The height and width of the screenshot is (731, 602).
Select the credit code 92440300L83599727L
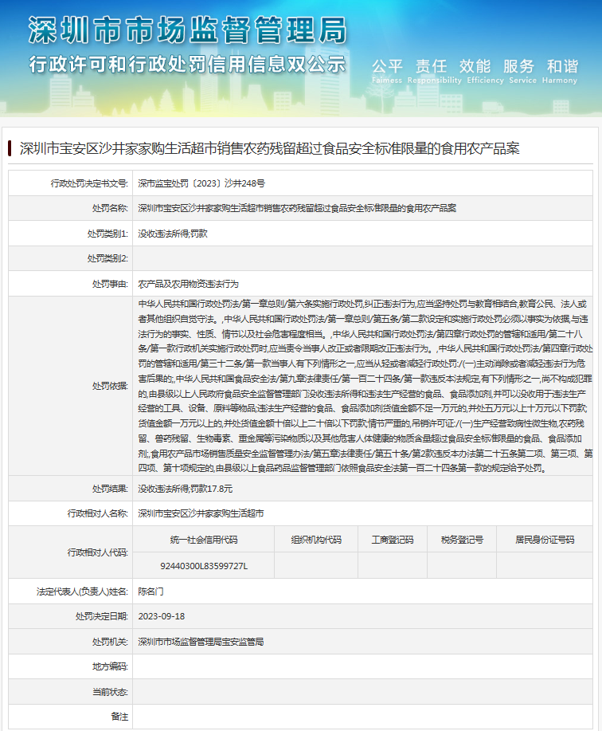204,566
